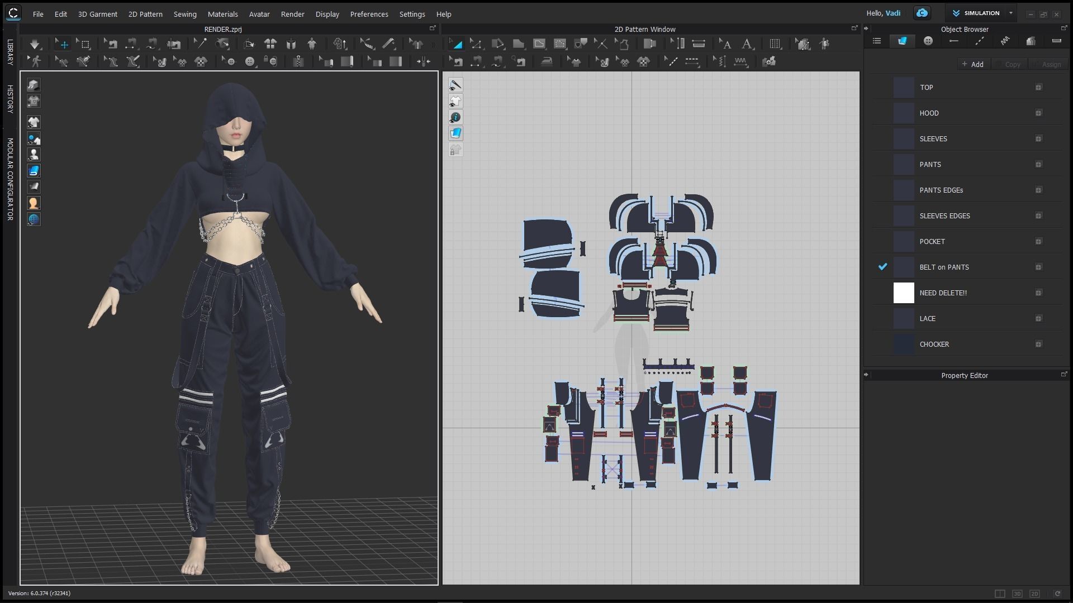
Task: Click the PANTS EDGEs fabric swatch
Action: click(x=904, y=190)
